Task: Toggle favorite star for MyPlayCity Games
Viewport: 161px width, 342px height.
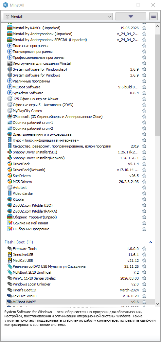Action: [144, 111]
